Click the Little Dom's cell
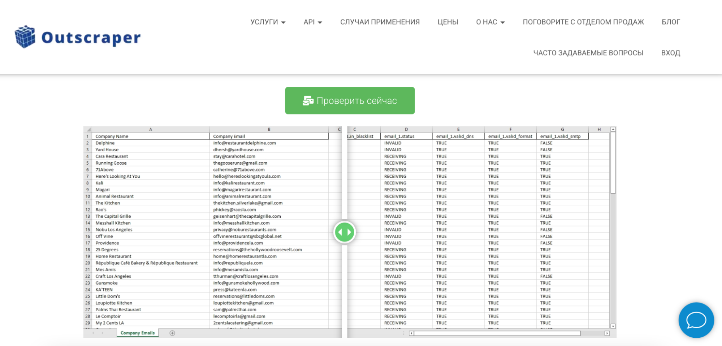722x346 pixels. [x=151, y=296]
